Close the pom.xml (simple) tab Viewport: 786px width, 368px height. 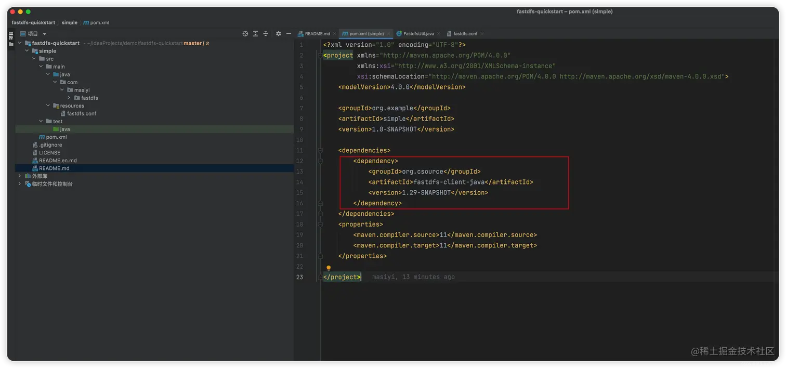pos(389,34)
